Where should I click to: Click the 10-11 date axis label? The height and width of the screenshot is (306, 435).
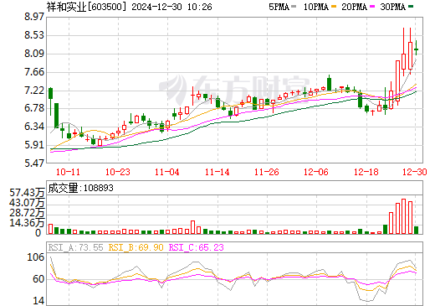point(68,172)
